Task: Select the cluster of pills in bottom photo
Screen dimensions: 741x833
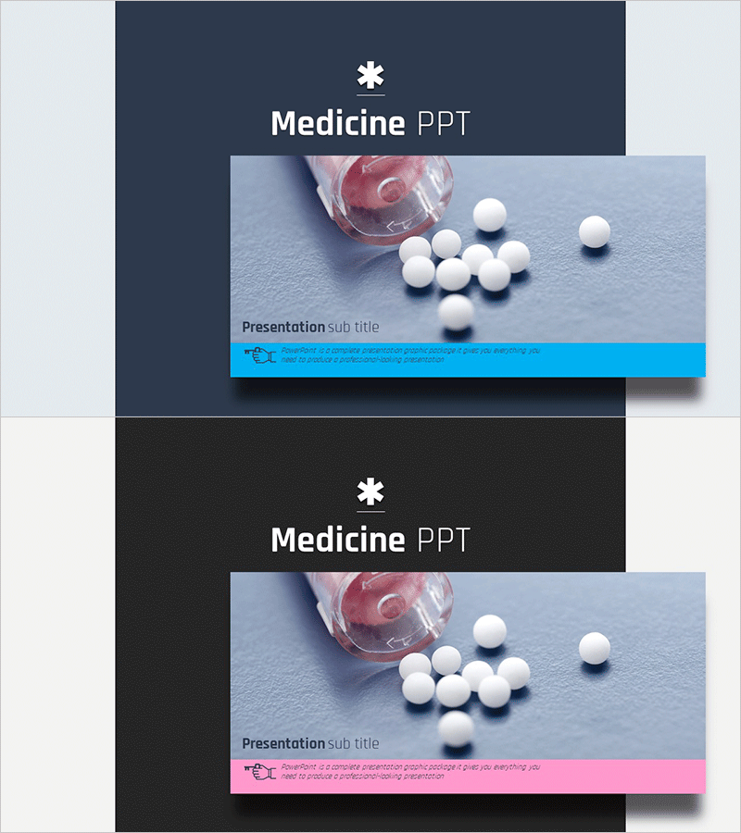Action: tap(464, 679)
